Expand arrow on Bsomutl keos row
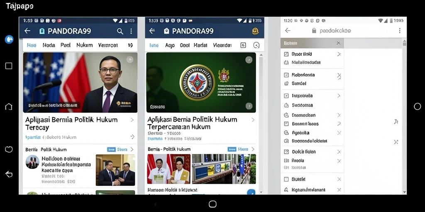 pyautogui.click(x=339, y=124)
